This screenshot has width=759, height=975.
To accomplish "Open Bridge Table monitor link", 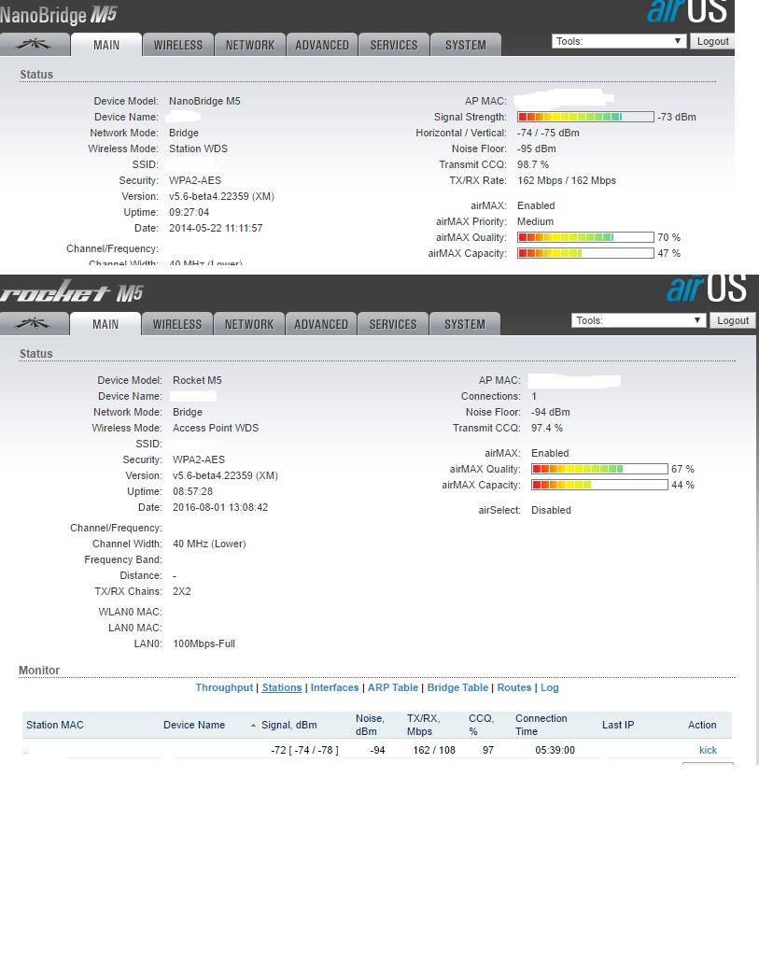I will [x=457, y=687].
